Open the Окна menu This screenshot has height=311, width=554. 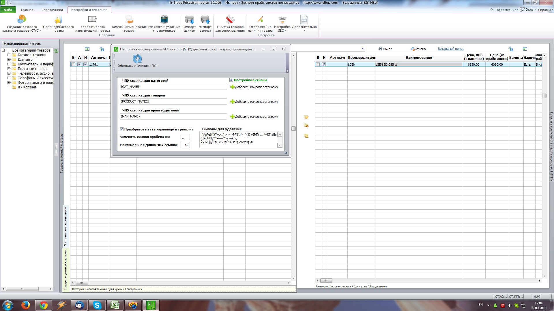(528, 10)
